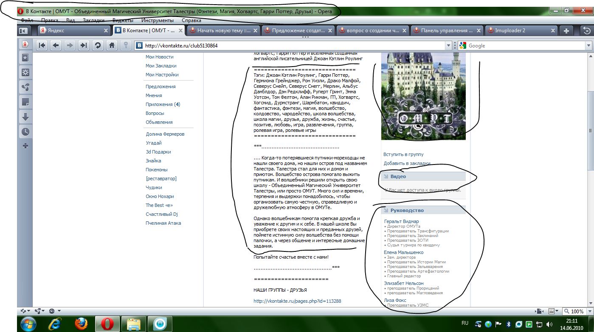The height and width of the screenshot is (332, 594).
Task: Click into the Google search field
Action: (x=525, y=45)
